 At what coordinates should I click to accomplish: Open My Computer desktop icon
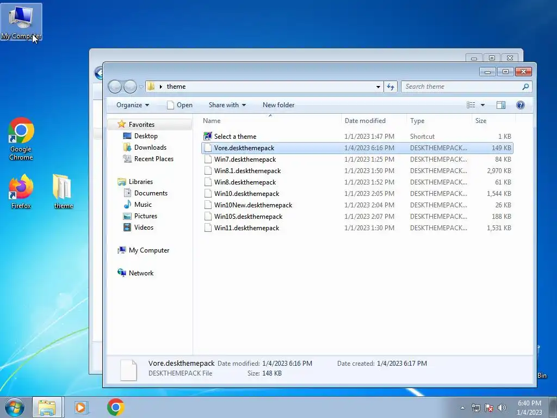tap(21, 22)
